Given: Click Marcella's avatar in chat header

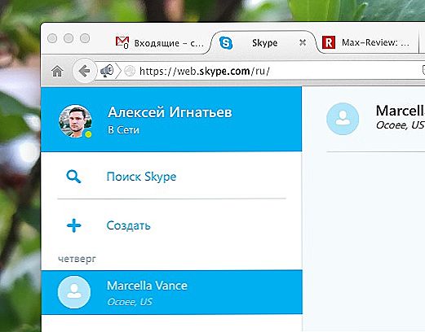Looking at the screenshot, I should [x=343, y=119].
